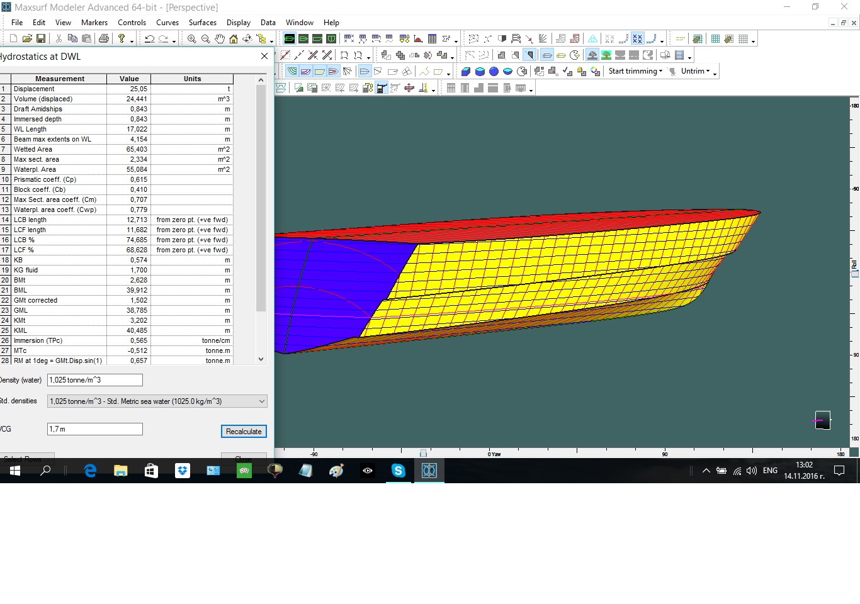Viewport: 860px width, 604px height.
Task: Click the blue box primitive icon
Action: (x=466, y=72)
